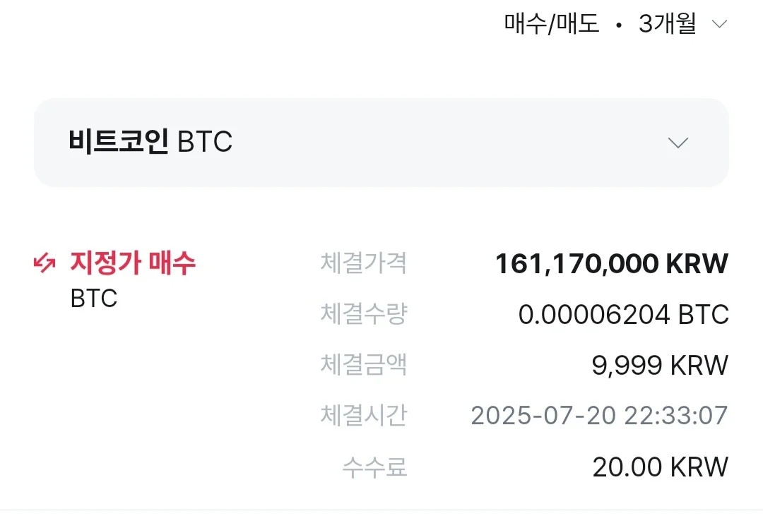Tap the 20.00 KRW fee value
This screenshot has height=523, width=763.
pos(660,467)
